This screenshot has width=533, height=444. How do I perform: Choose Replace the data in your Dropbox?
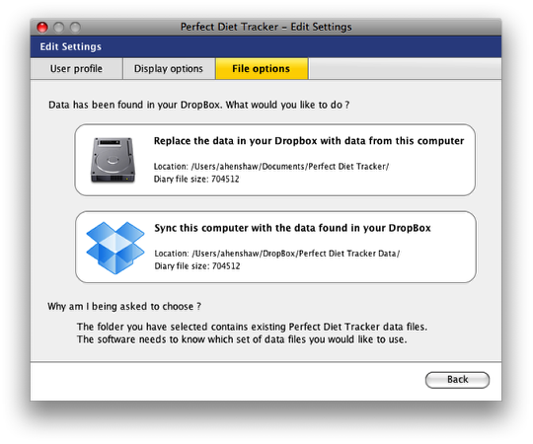coord(274,160)
